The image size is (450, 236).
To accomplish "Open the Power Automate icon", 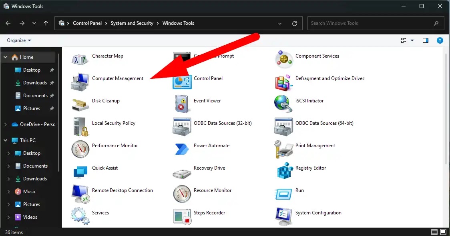I will point(182,149).
